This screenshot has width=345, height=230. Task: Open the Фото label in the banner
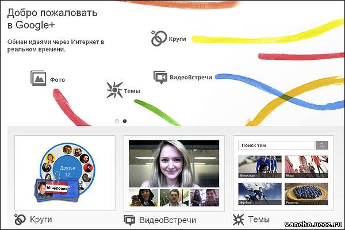[57, 80]
